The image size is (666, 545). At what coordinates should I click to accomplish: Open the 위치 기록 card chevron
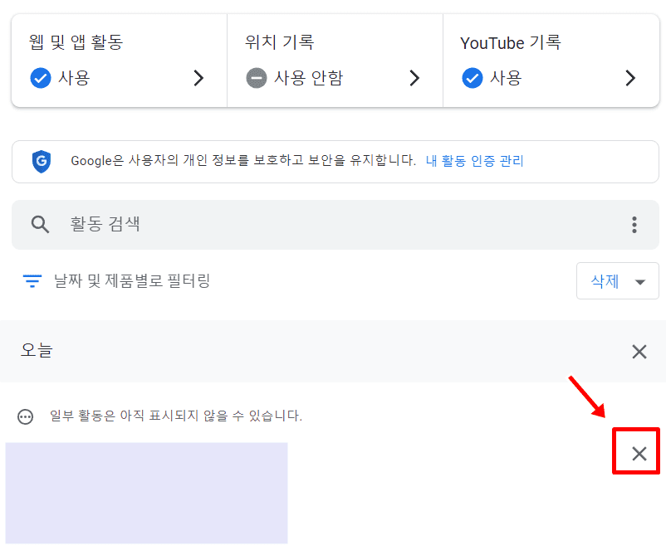point(414,78)
